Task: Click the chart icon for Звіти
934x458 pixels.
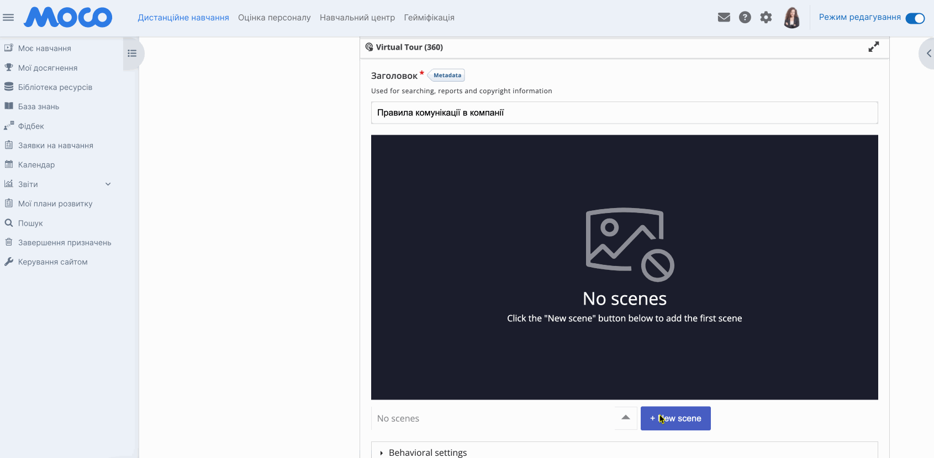Action: (9, 184)
